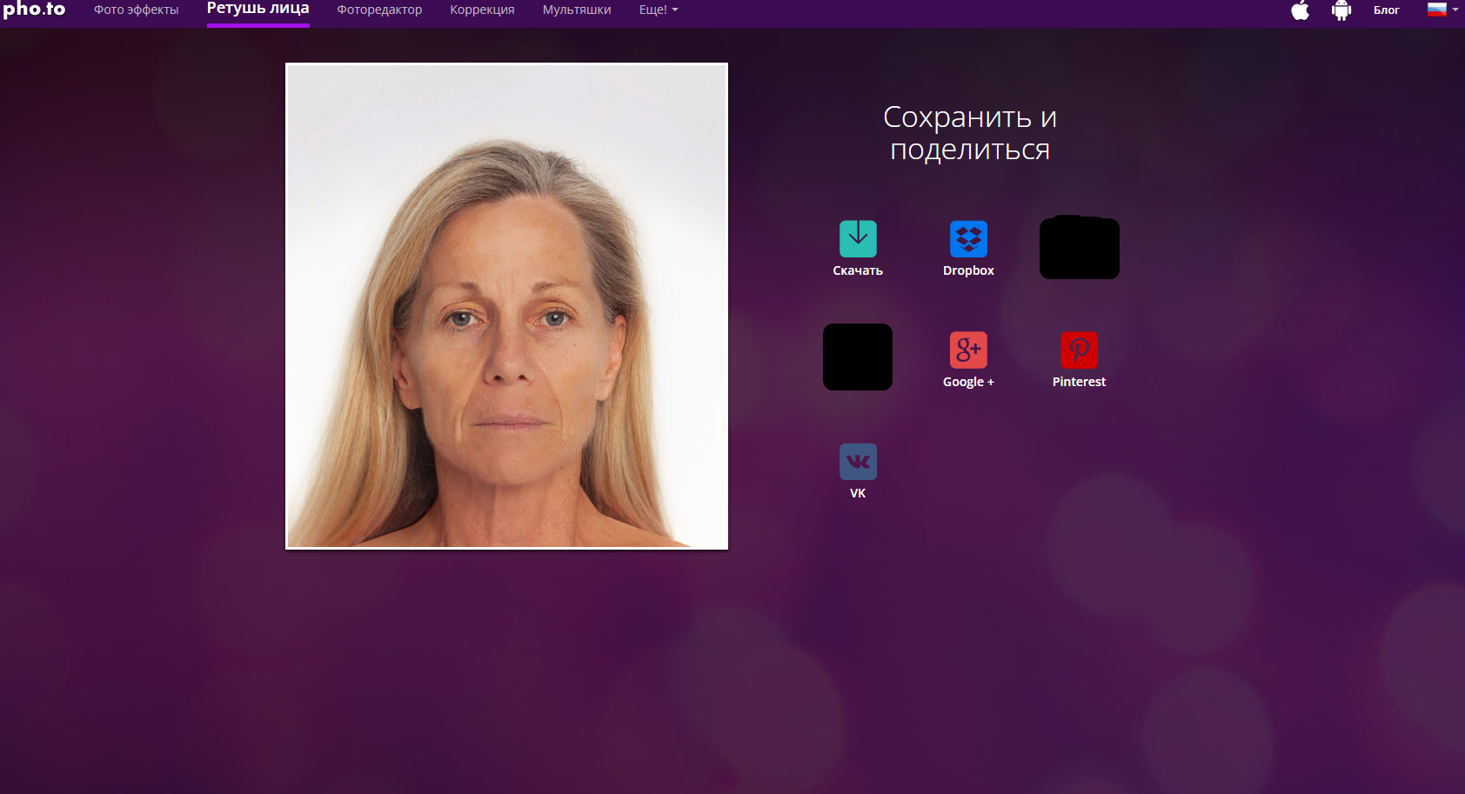1465x794 pixels.
Task: Switch to the Коррекция section
Action: 482,10
